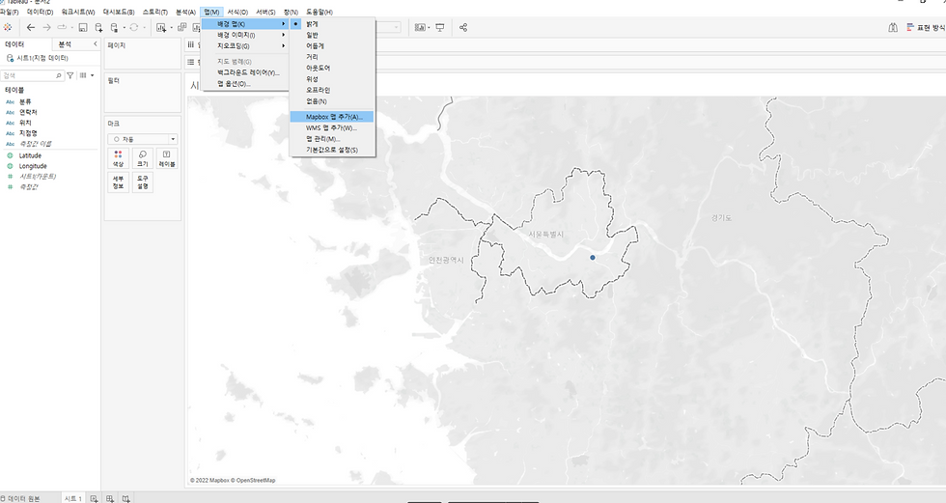Click the 도구 설명 (Tooltip) marks button
The width and height of the screenshot is (946, 503).
pyautogui.click(x=143, y=182)
